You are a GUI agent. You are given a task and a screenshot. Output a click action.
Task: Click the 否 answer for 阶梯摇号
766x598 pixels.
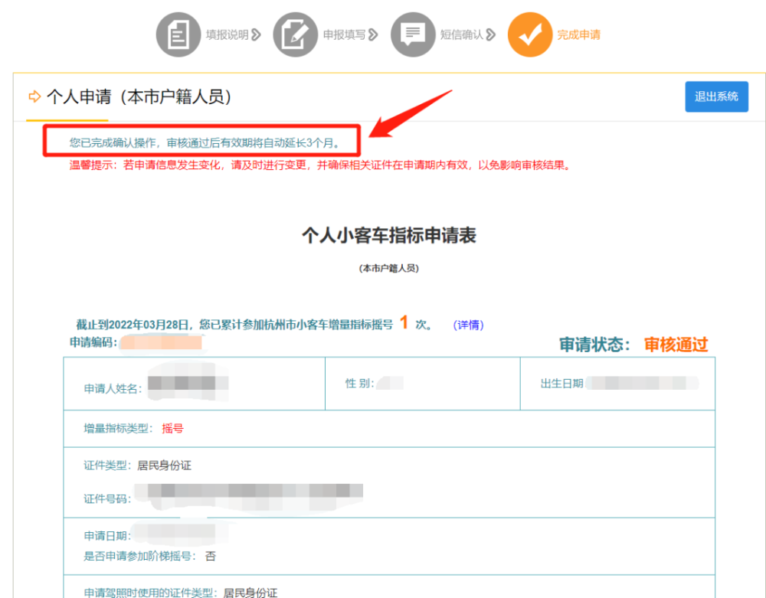point(209,557)
